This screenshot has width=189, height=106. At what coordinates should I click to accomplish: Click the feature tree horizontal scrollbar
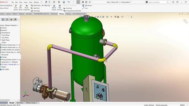5,100
